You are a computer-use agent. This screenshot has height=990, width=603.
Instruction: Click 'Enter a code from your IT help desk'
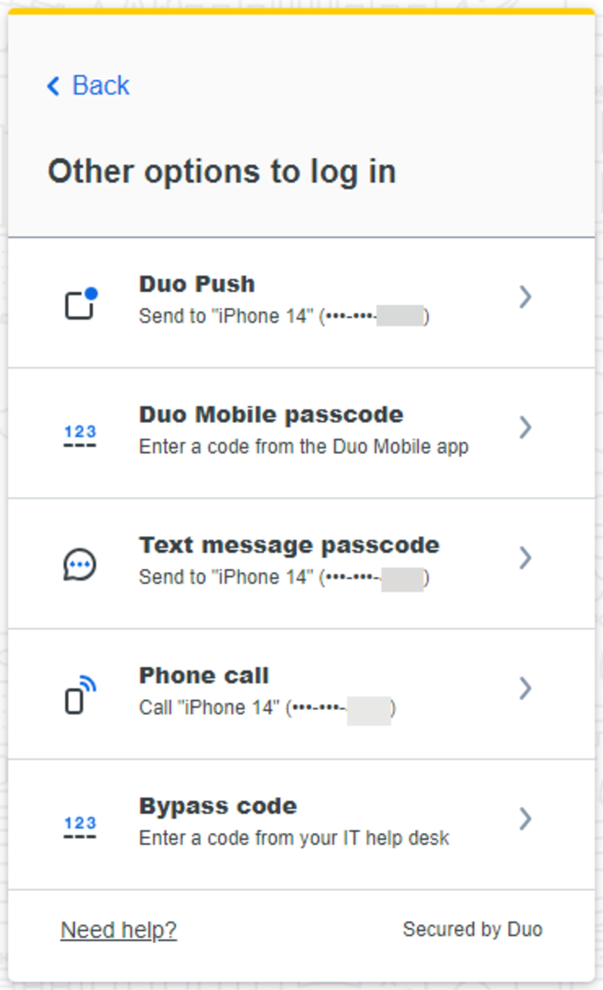294,838
